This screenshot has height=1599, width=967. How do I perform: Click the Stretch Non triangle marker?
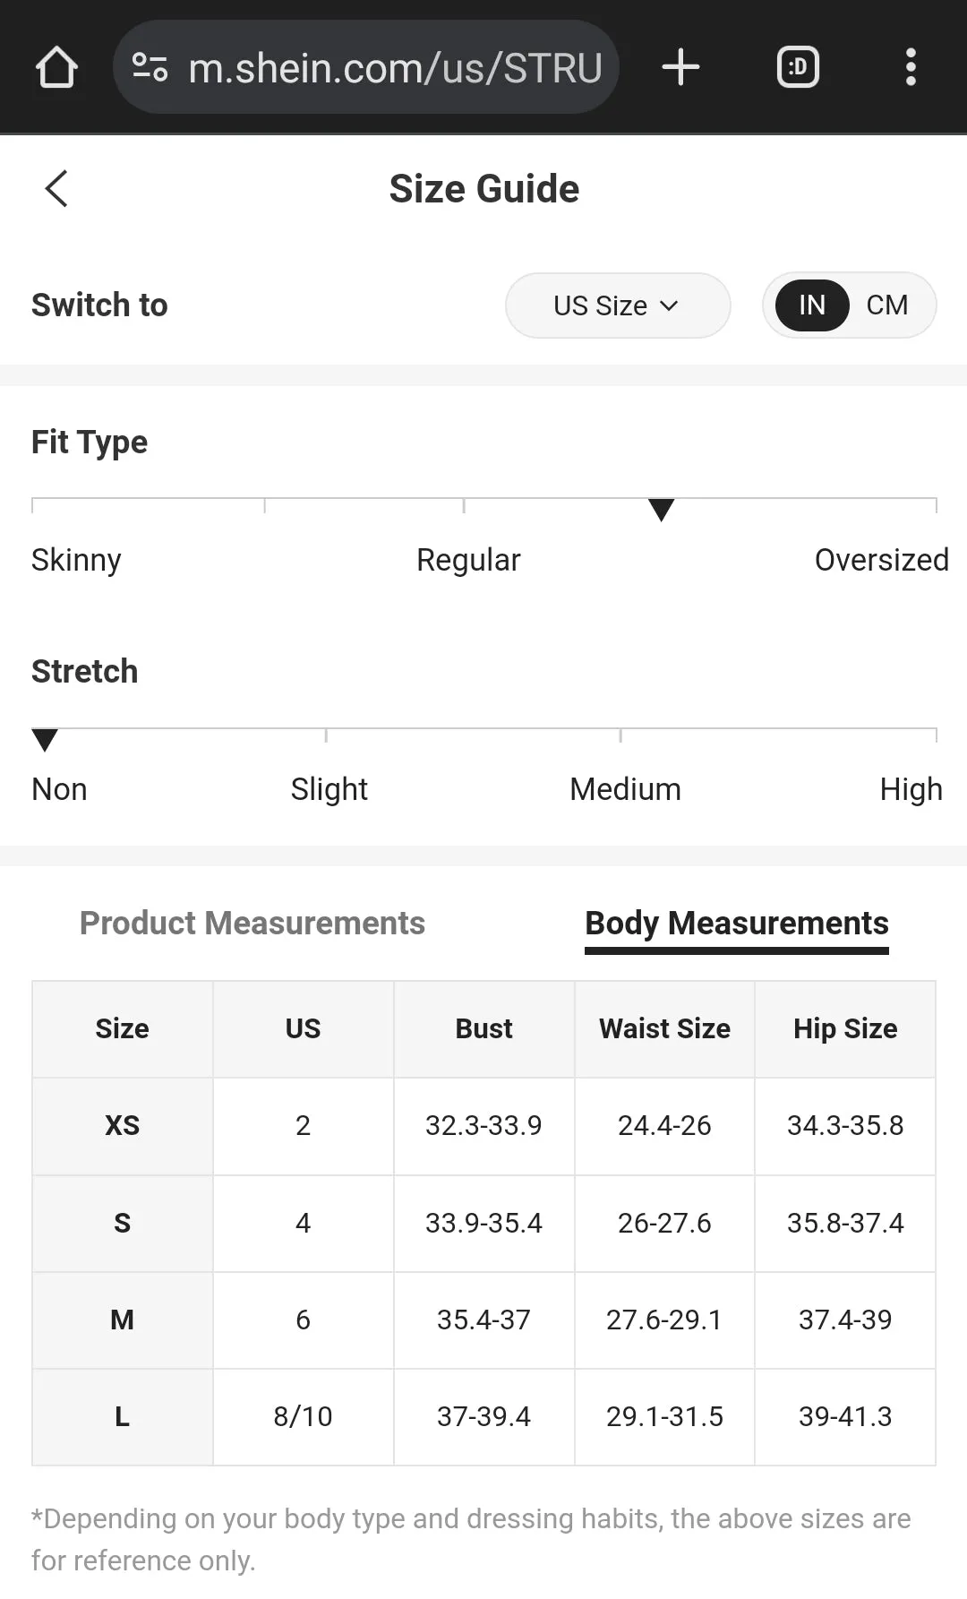[45, 740]
